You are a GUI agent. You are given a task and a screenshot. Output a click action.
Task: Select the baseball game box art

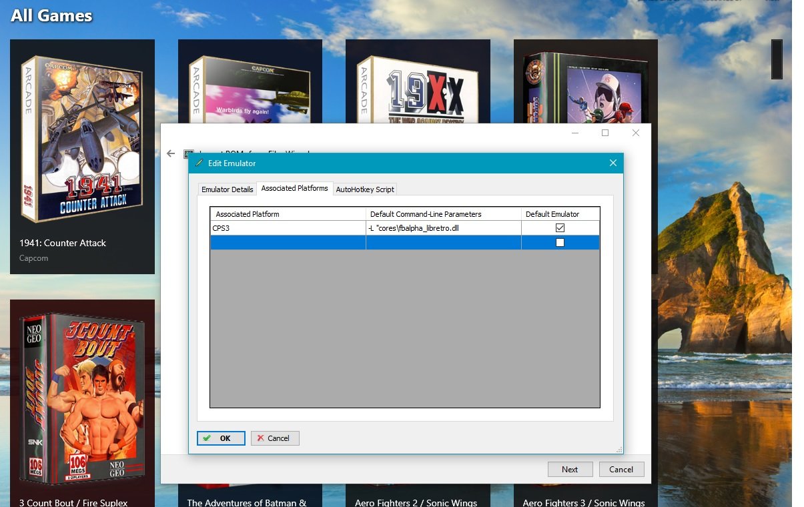[x=585, y=89]
